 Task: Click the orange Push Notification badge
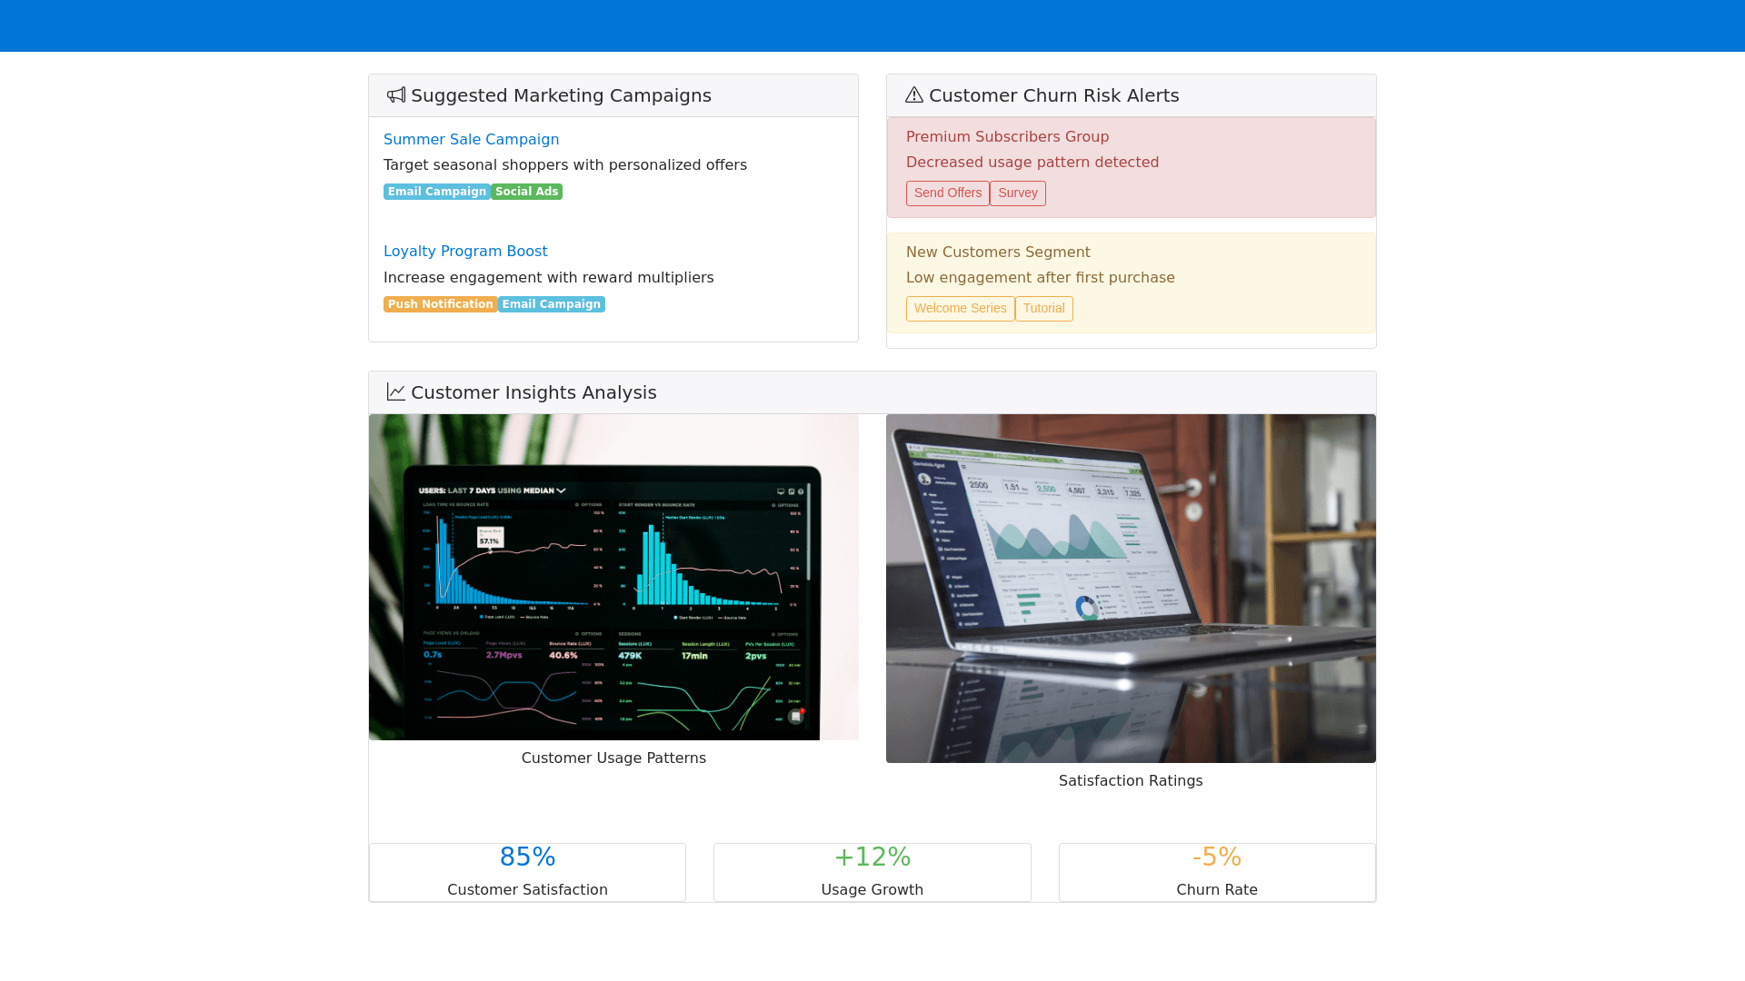[440, 304]
